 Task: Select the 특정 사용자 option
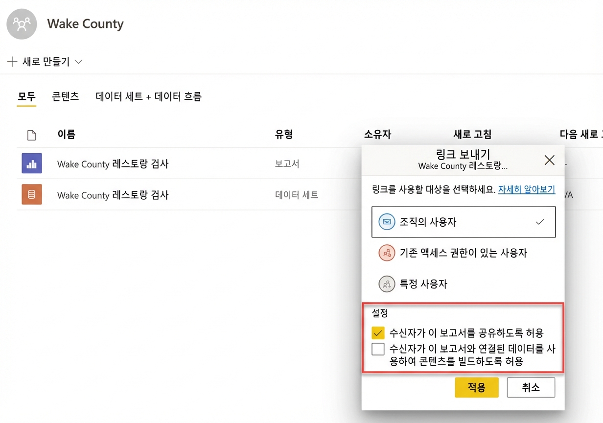(x=464, y=284)
